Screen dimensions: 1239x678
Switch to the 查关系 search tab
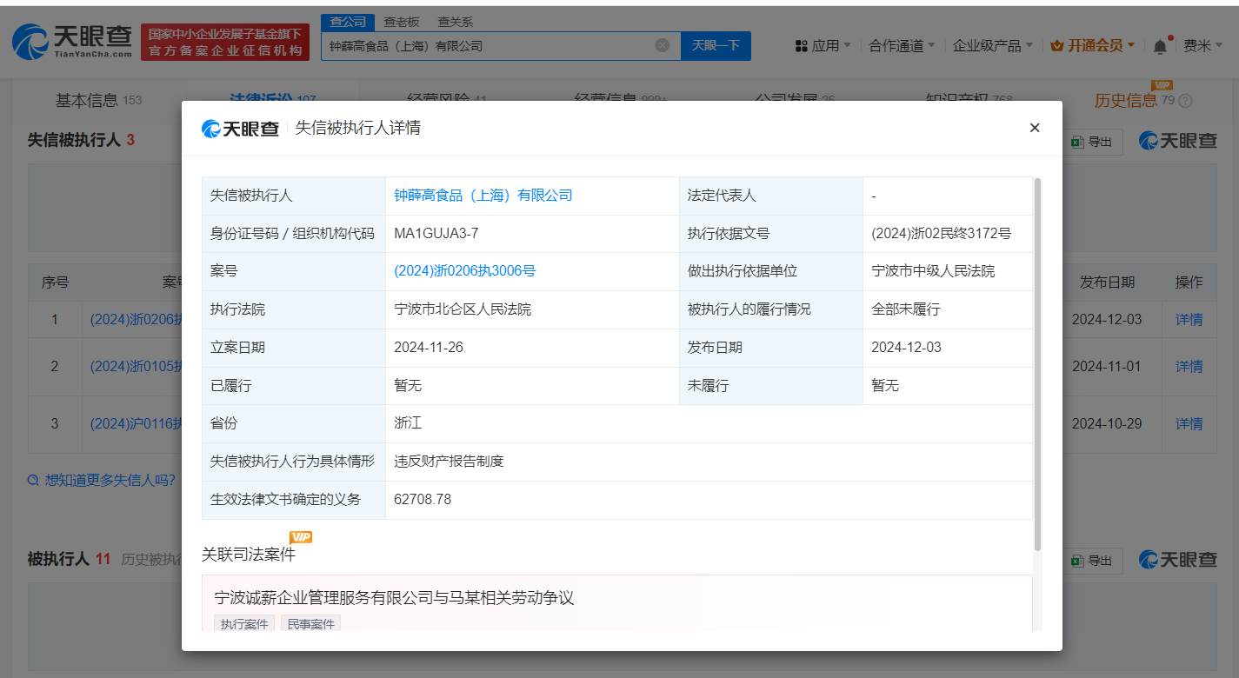tap(455, 22)
